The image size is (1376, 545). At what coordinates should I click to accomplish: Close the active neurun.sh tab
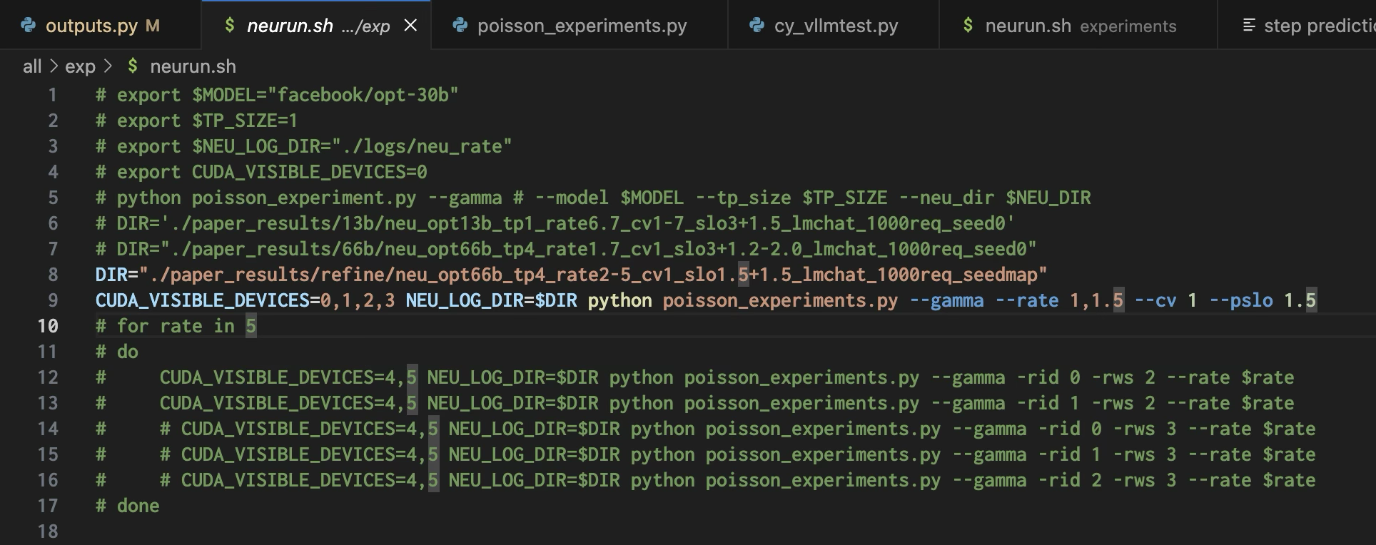410,26
